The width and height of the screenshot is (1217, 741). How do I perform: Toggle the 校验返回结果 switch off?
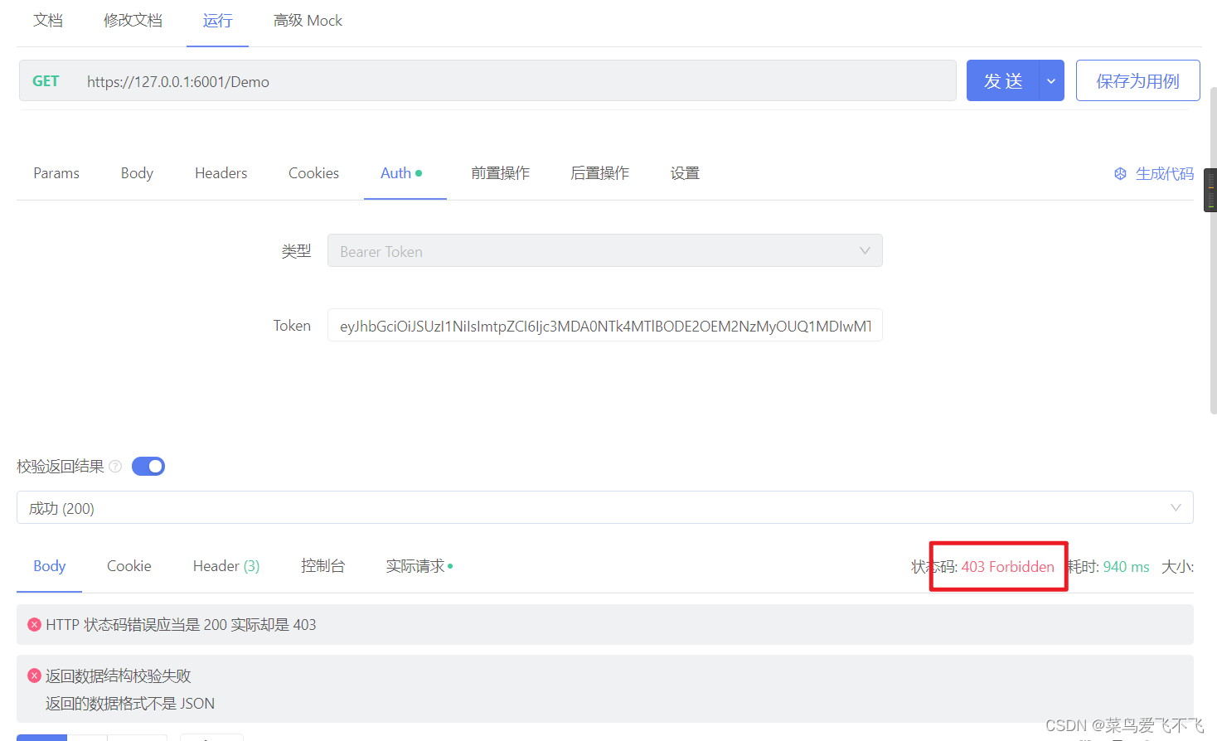148,467
